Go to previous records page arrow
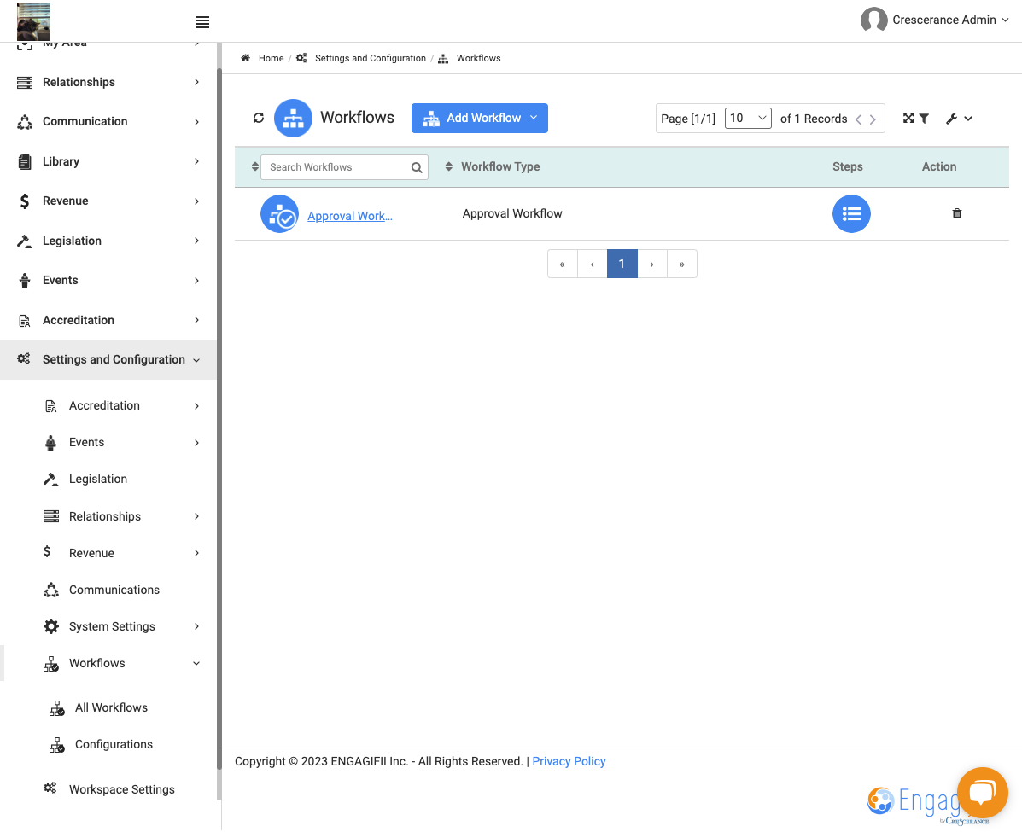The image size is (1022, 832). pyautogui.click(x=858, y=119)
